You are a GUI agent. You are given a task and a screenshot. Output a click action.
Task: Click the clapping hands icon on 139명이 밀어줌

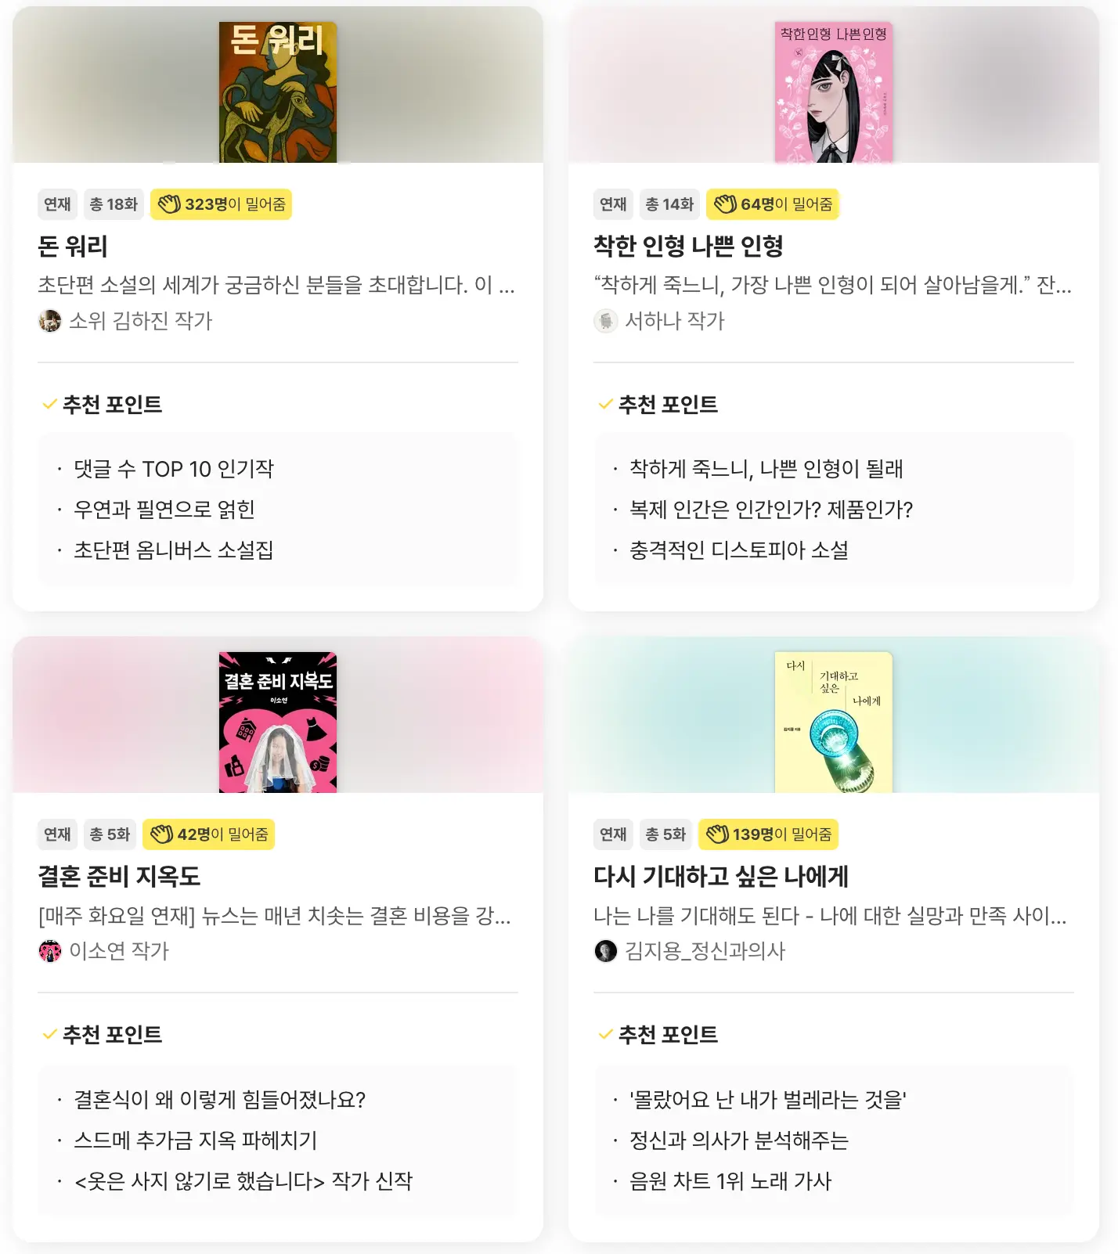[717, 834]
